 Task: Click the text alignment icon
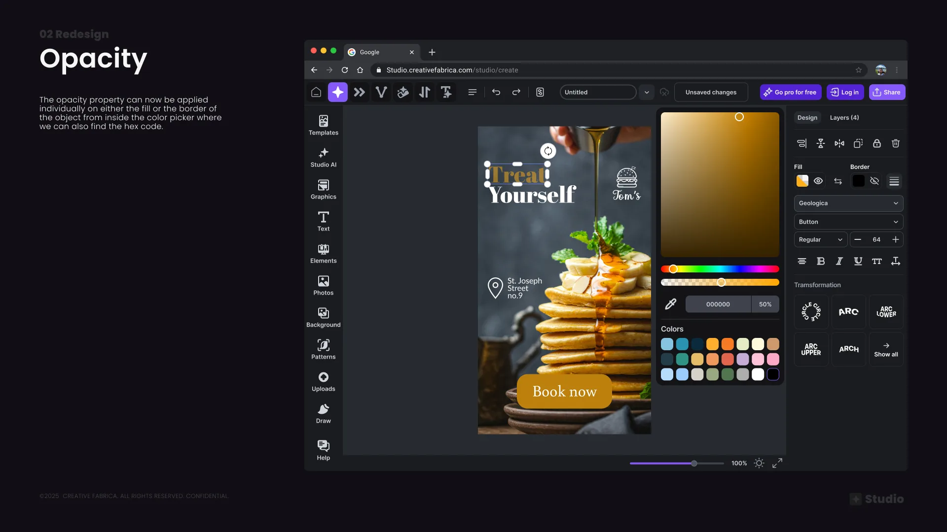click(x=802, y=261)
